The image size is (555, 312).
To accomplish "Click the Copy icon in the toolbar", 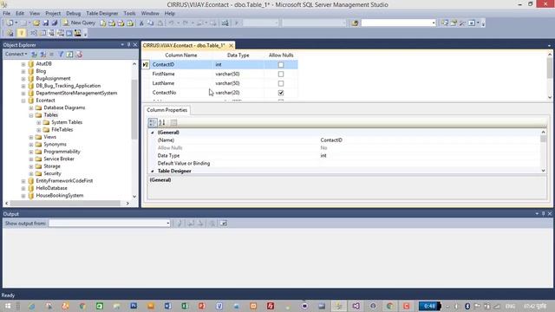I will (150, 23).
